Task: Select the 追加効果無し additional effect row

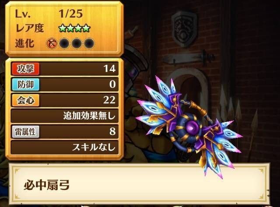Action: tap(65, 116)
